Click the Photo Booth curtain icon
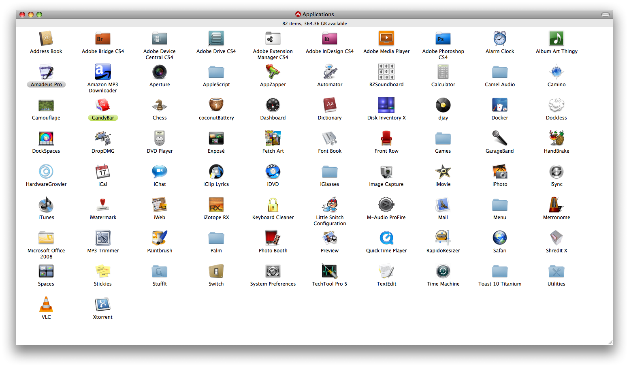Screen dimensions: 629x367 point(273,238)
